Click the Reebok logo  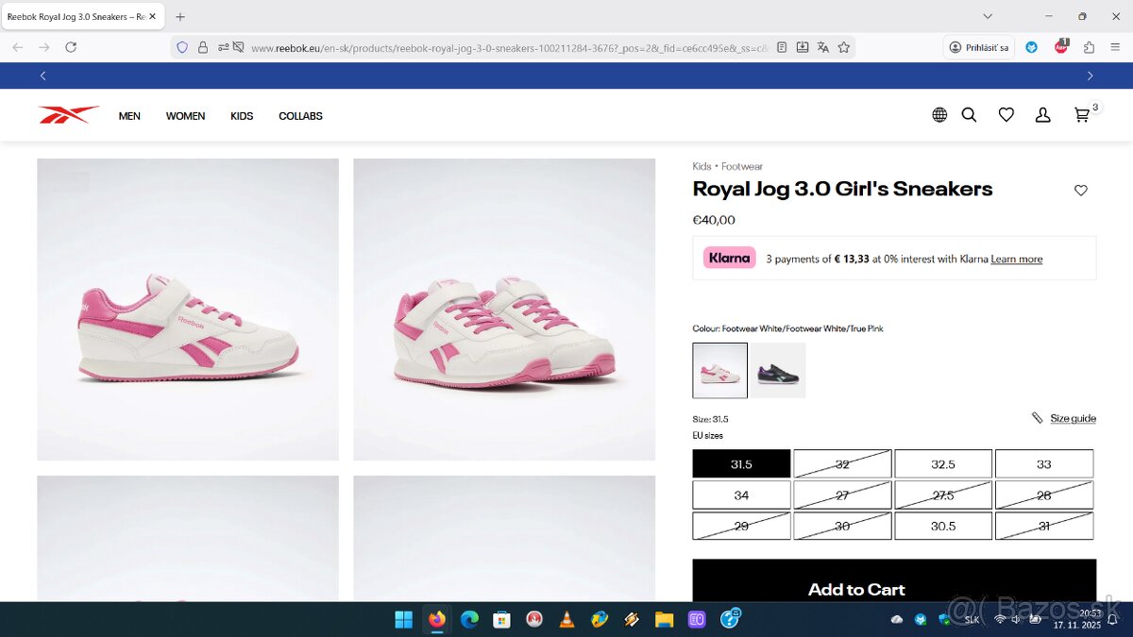[67, 113]
